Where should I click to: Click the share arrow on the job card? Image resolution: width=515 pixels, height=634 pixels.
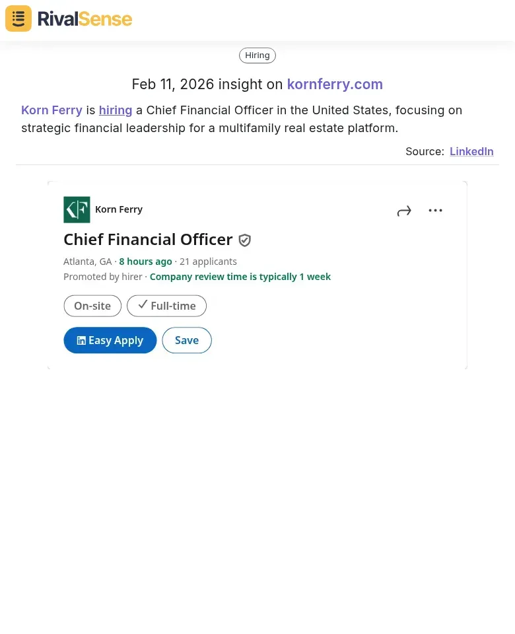tap(404, 210)
